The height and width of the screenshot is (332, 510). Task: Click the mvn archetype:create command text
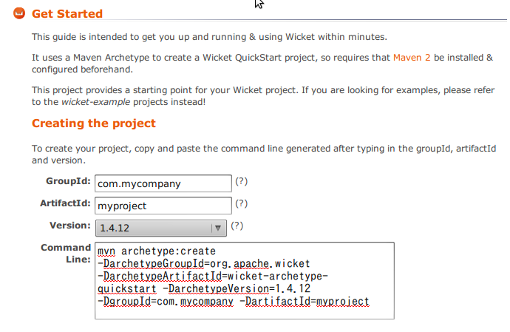pyautogui.click(x=157, y=251)
